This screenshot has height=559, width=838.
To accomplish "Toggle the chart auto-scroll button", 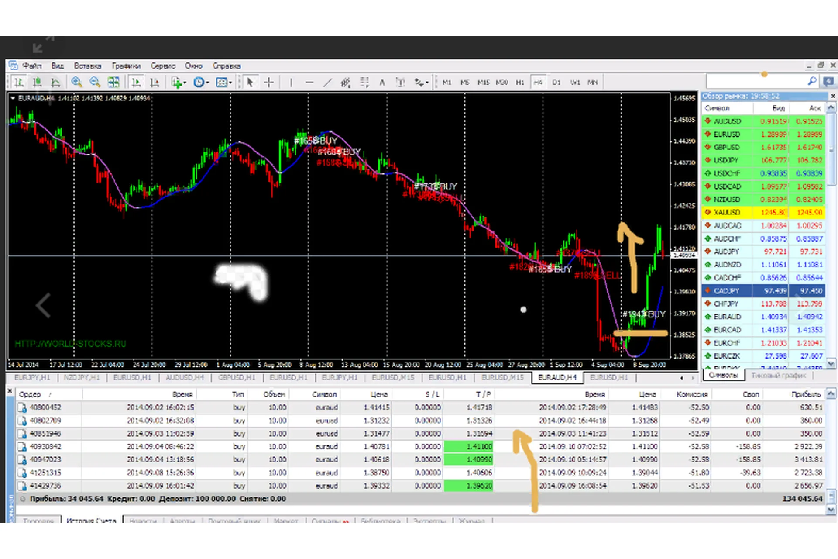I will (136, 82).
